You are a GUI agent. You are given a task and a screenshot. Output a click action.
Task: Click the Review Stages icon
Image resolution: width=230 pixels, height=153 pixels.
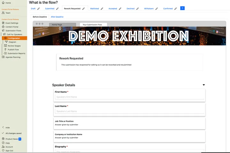point(5,46)
